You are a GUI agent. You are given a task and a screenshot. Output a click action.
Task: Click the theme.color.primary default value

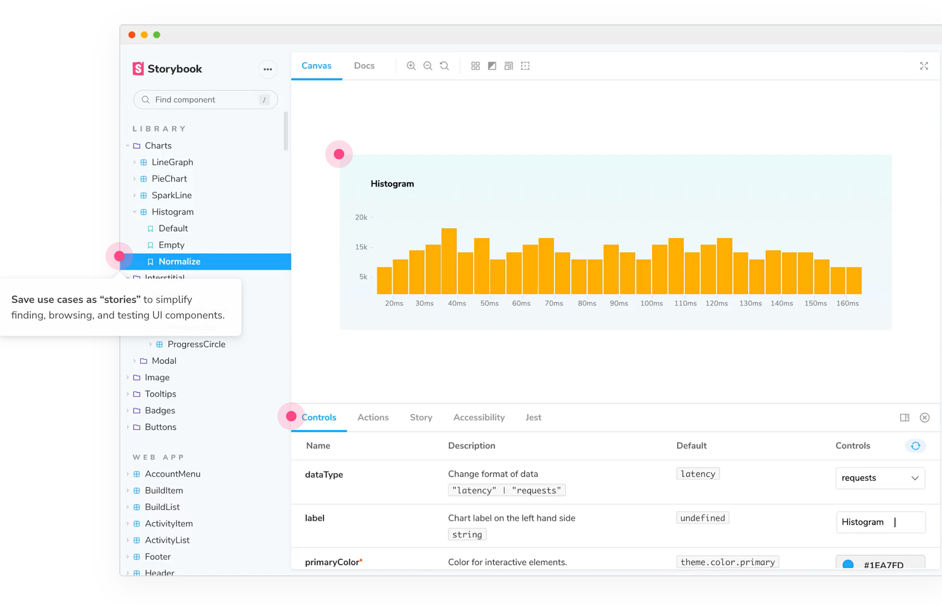(x=728, y=562)
